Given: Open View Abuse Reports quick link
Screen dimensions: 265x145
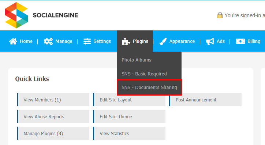Looking at the screenshot, I should [x=53, y=116].
